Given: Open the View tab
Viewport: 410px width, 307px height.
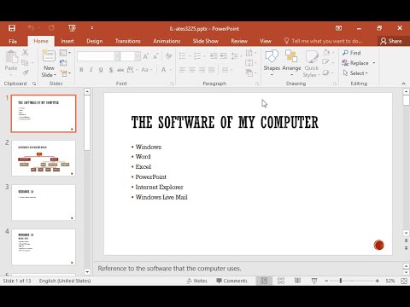Looking at the screenshot, I should pyautogui.click(x=266, y=41).
